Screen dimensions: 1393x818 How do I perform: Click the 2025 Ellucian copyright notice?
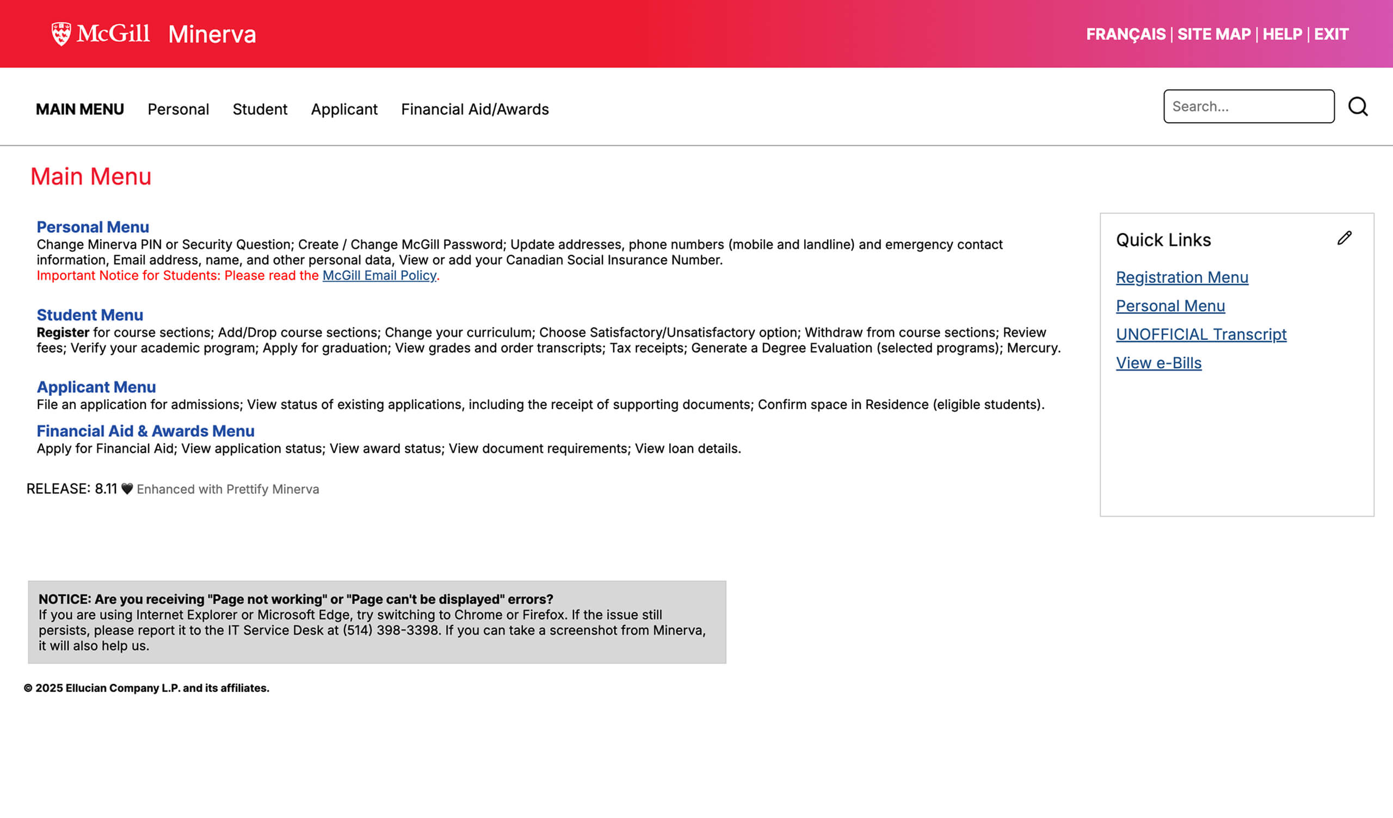(x=146, y=688)
